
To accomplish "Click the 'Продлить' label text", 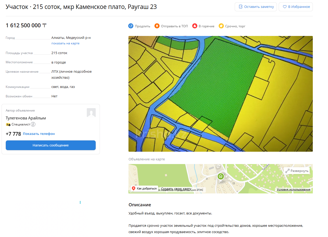I will point(143,26).
